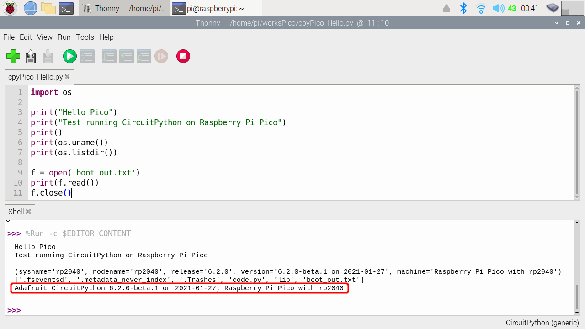Click the print("Hello Pico") line

(x=74, y=112)
